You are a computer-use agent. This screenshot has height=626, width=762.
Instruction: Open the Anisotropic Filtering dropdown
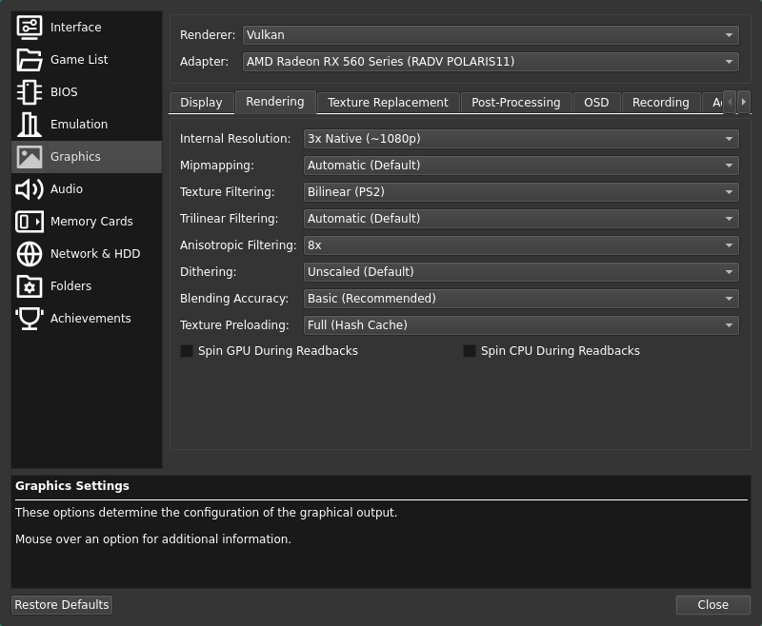[521, 245]
